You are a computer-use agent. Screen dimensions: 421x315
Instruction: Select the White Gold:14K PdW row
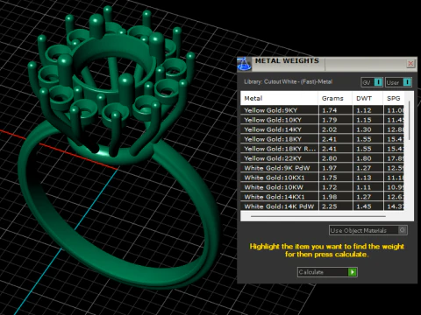click(x=322, y=206)
